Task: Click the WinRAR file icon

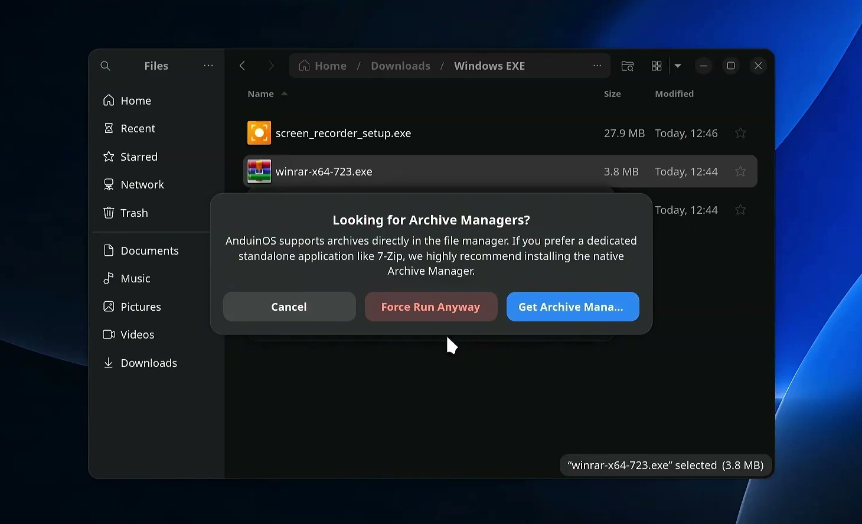Action: 259,171
